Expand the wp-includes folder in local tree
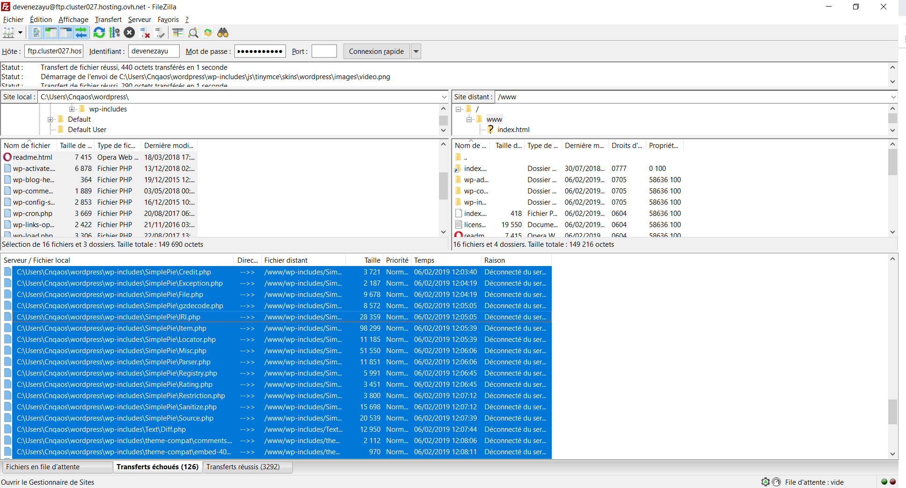 pyautogui.click(x=72, y=109)
